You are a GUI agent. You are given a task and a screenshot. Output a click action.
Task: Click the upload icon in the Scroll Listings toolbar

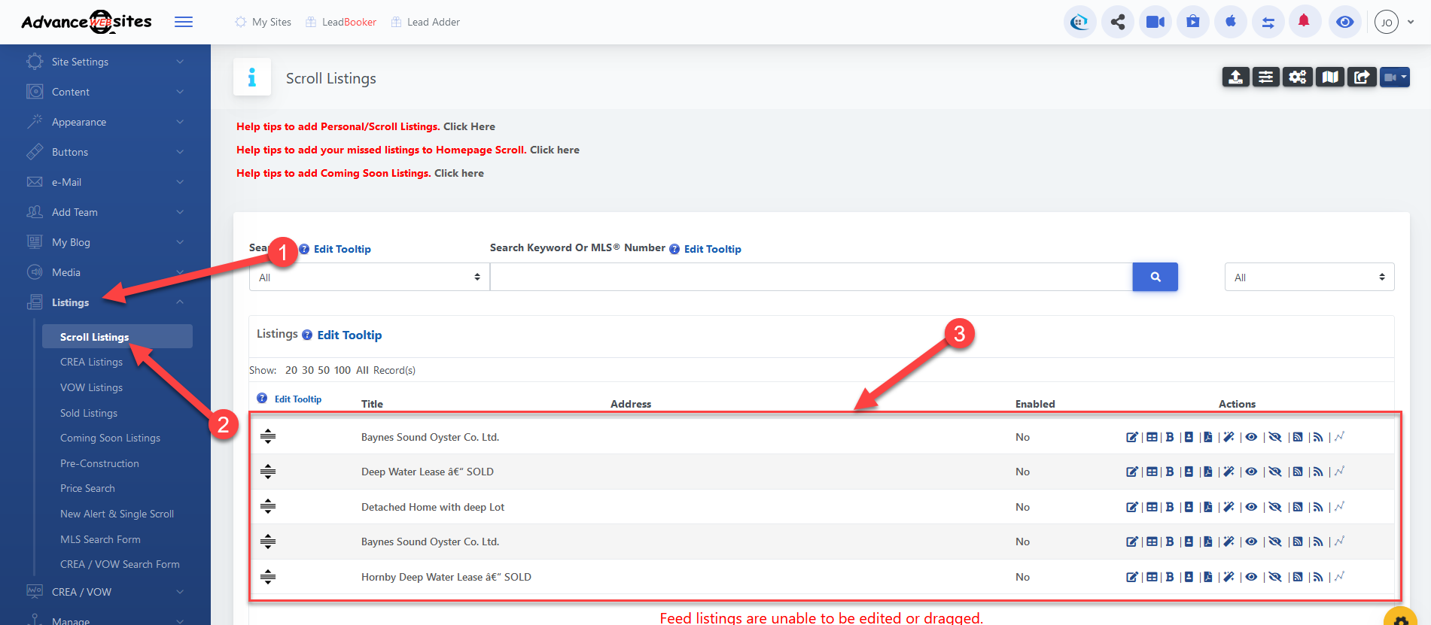[x=1235, y=77]
